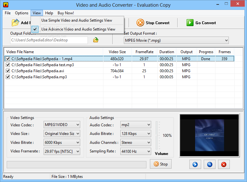This screenshot has height=182, width=247.
Task: Select Use Simple Video and Audio Settings View
Action: coord(77,20)
